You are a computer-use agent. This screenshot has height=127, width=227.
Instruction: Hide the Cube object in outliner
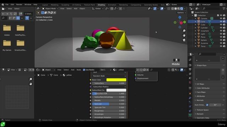221,25
